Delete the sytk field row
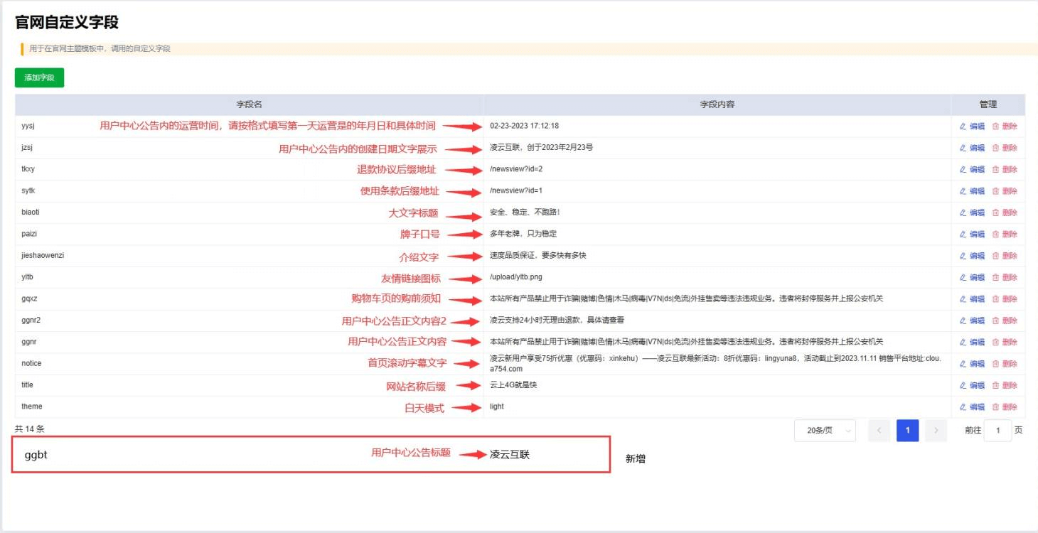Viewport: 1038px width, 533px height. [1005, 191]
